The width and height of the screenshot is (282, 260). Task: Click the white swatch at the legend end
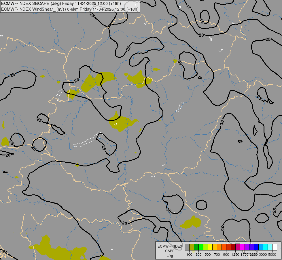tap(275, 247)
